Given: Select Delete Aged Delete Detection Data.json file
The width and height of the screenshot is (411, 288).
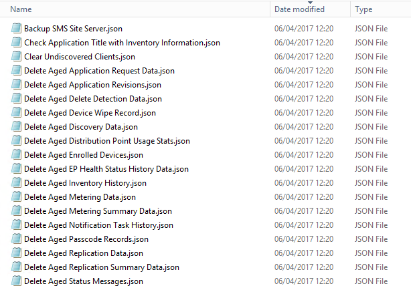Looking at the screenshot, I should click(x=92, y=99).
